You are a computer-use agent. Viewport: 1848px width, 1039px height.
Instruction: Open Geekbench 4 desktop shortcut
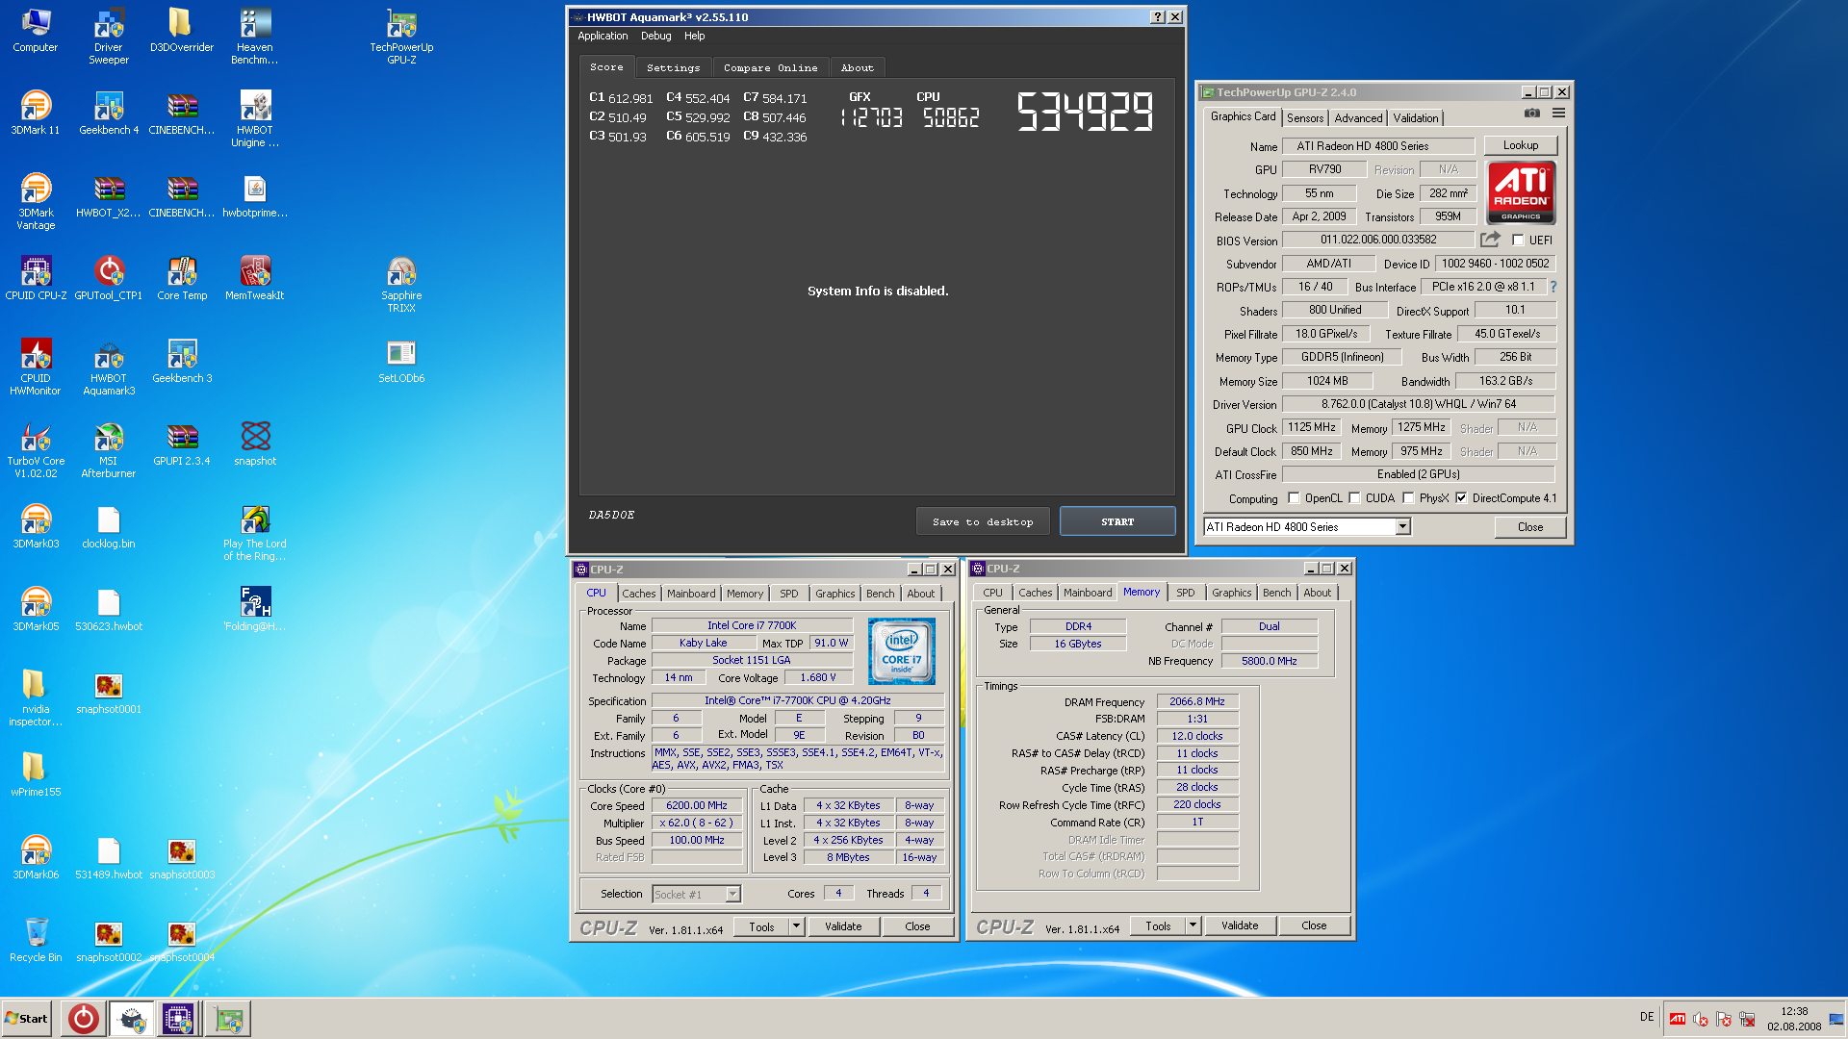[x=109, y=113]
